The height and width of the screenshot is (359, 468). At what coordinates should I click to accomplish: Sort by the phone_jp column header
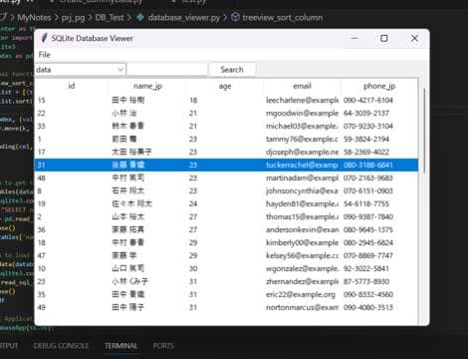pos(379,86)
